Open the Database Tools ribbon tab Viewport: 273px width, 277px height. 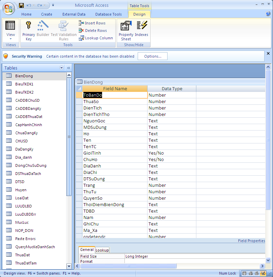108,14
